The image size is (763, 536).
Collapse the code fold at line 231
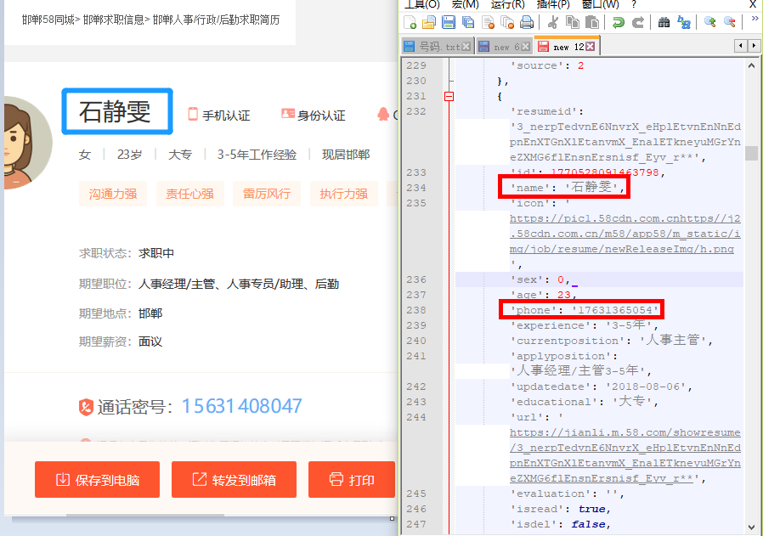click(x=449, y=96)
